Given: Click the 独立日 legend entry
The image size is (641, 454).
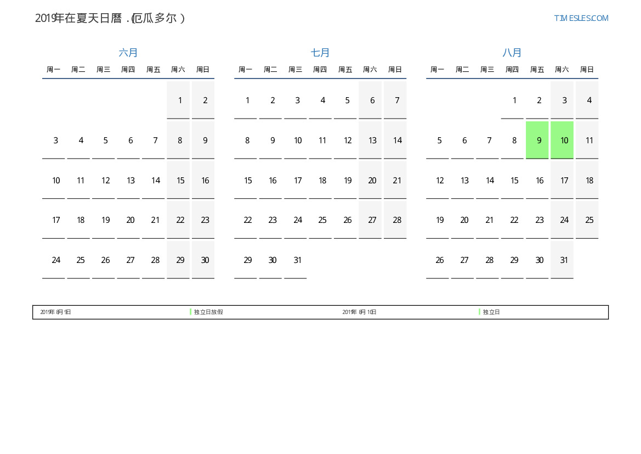Looking at the screenshot, I should (x=491, y=312).
